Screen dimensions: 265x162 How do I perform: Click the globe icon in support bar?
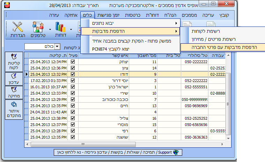[x=176, y=152]
